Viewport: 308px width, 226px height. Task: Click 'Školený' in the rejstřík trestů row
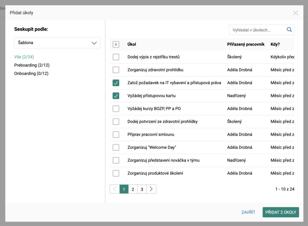click(234, 57)
